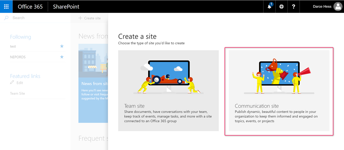
Task: Open the help question mark
Action: [x=293, y=7]
